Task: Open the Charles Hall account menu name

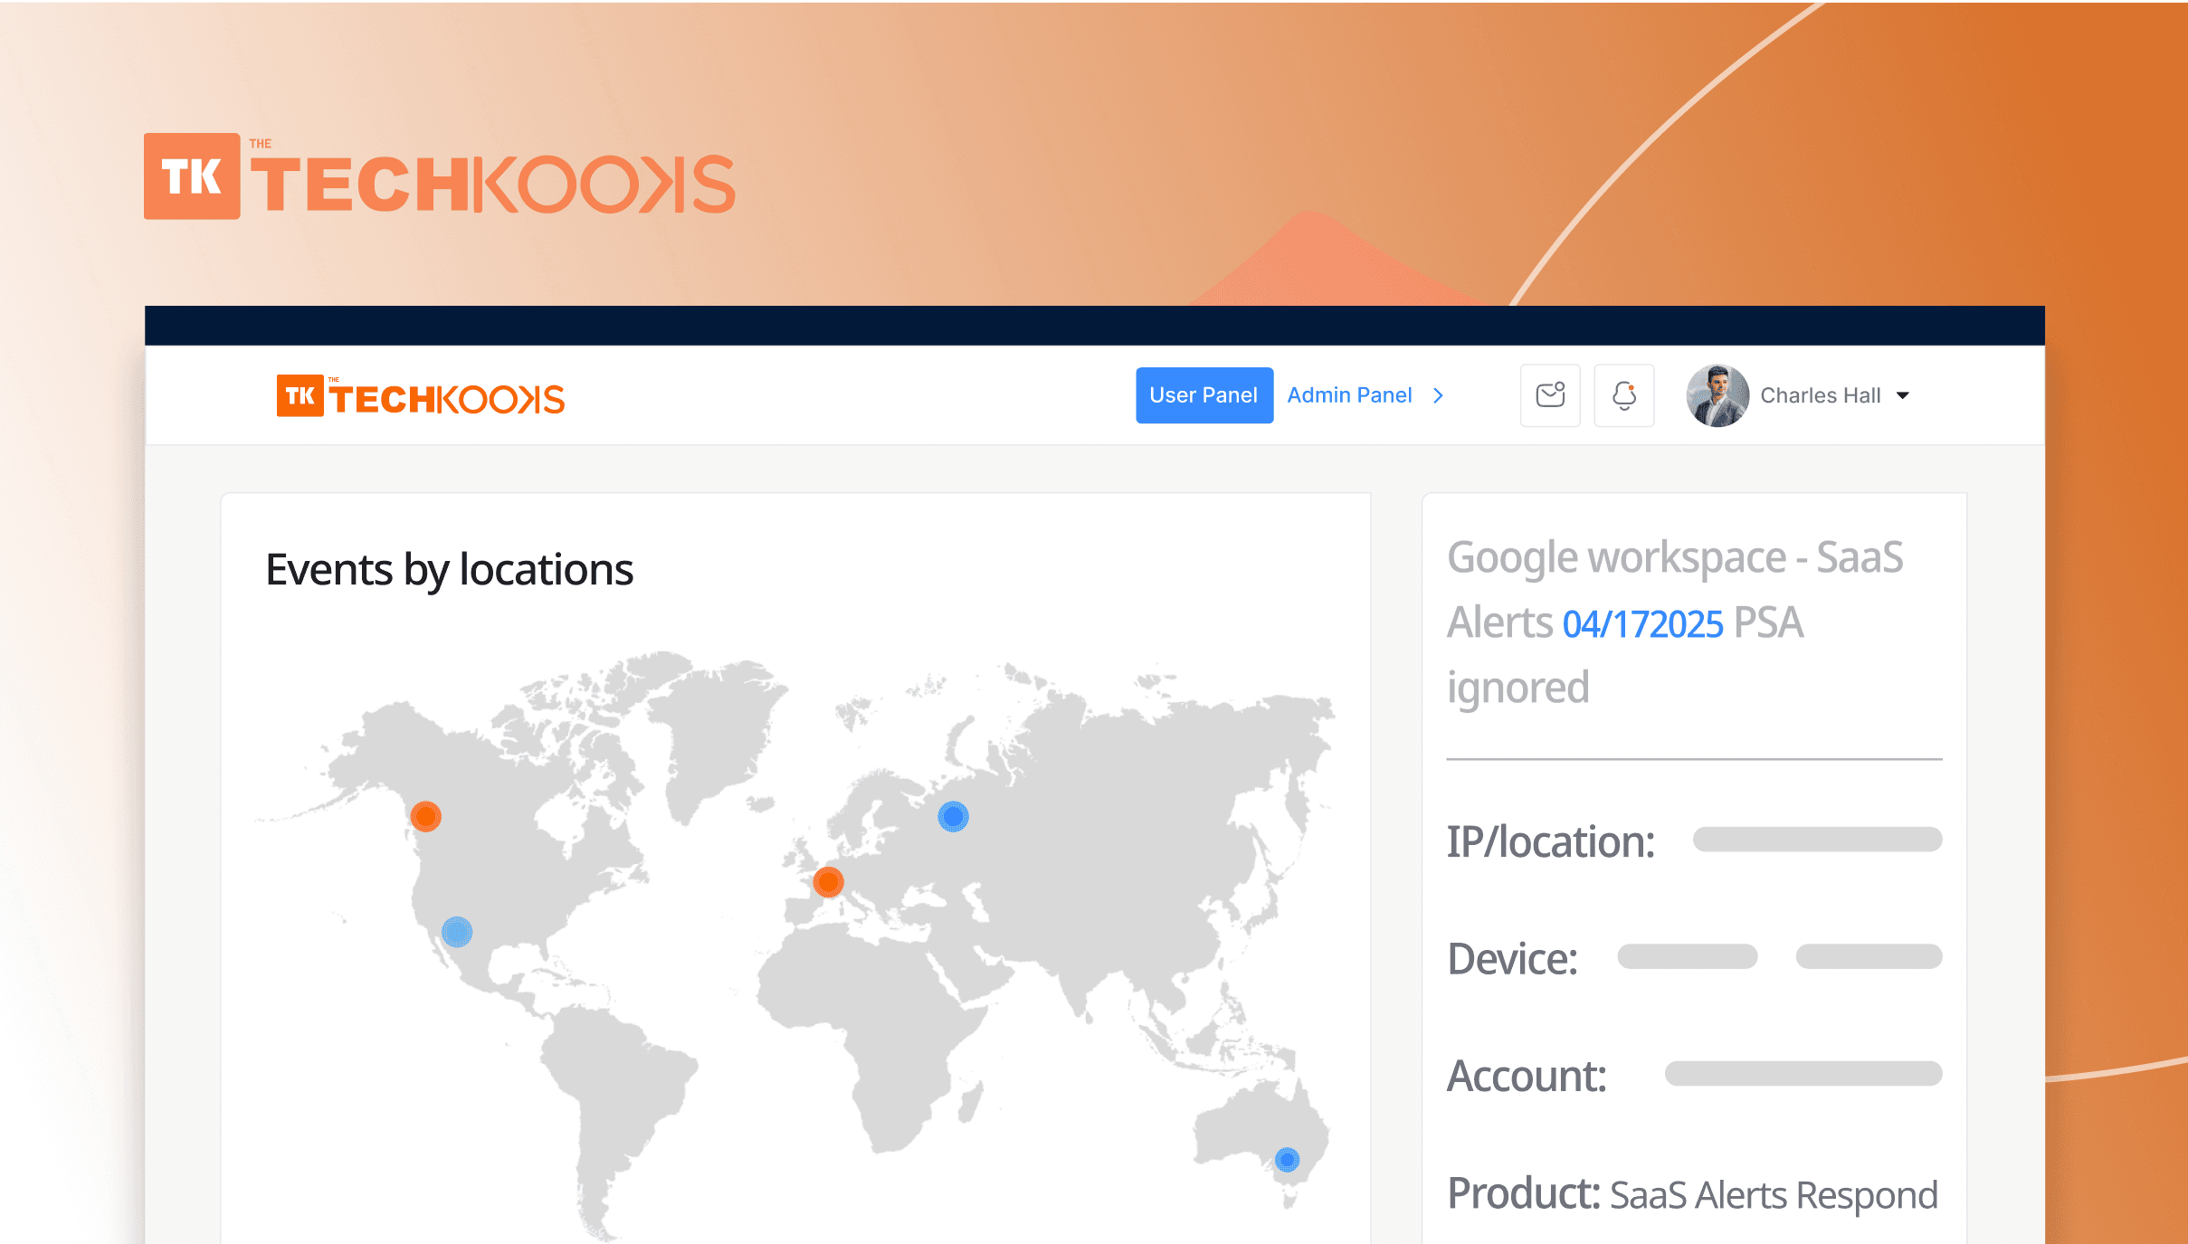Action: [x=1820, y=395]
